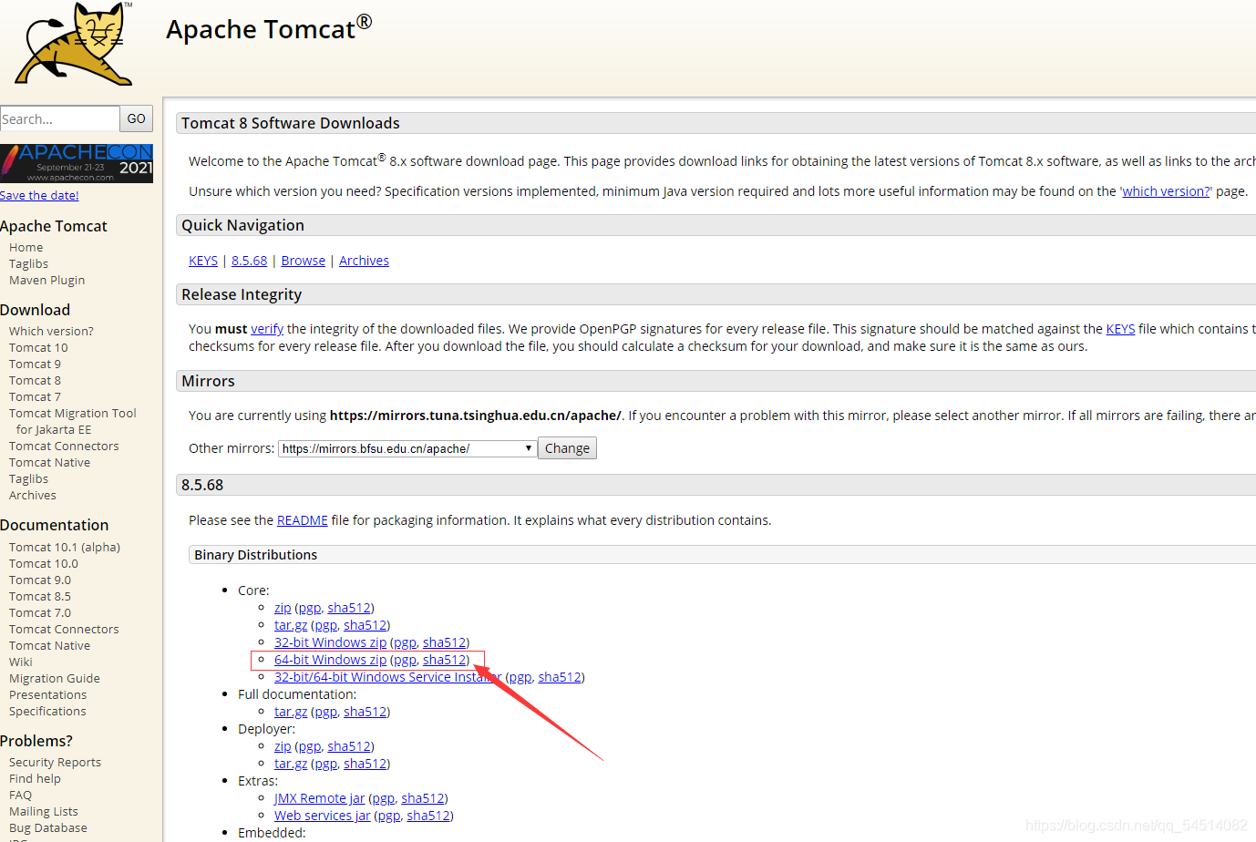Open the Archives quick navigation link
Image resolution: width=1256 pixels, height=842 pixels.
pos(364,261)
